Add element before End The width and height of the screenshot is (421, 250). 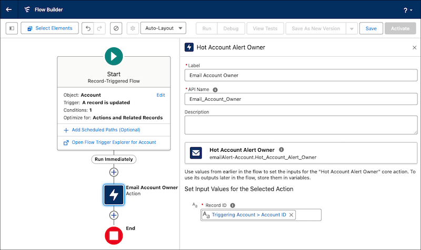(x=114, y=215)
